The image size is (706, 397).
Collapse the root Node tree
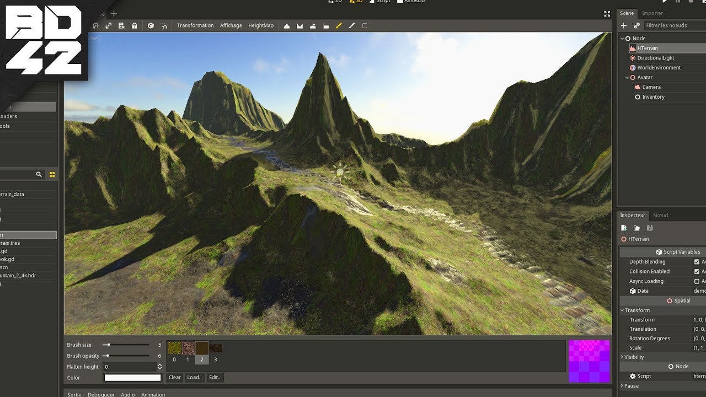pos(622,39)
